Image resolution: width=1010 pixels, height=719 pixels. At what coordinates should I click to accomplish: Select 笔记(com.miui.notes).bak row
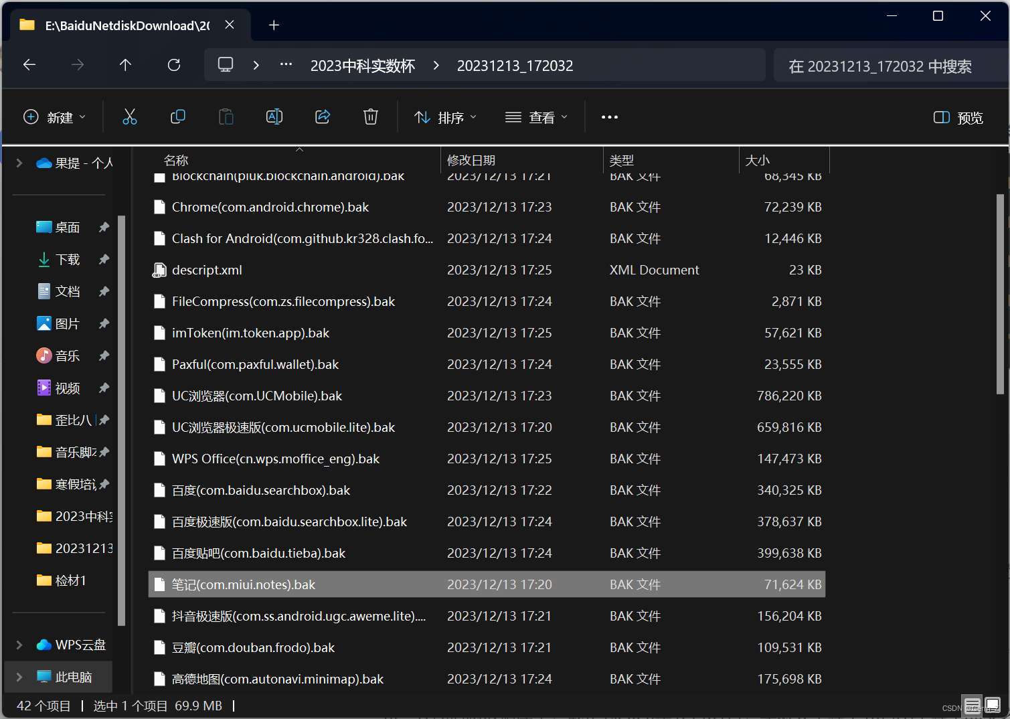(x=487, y=584)
